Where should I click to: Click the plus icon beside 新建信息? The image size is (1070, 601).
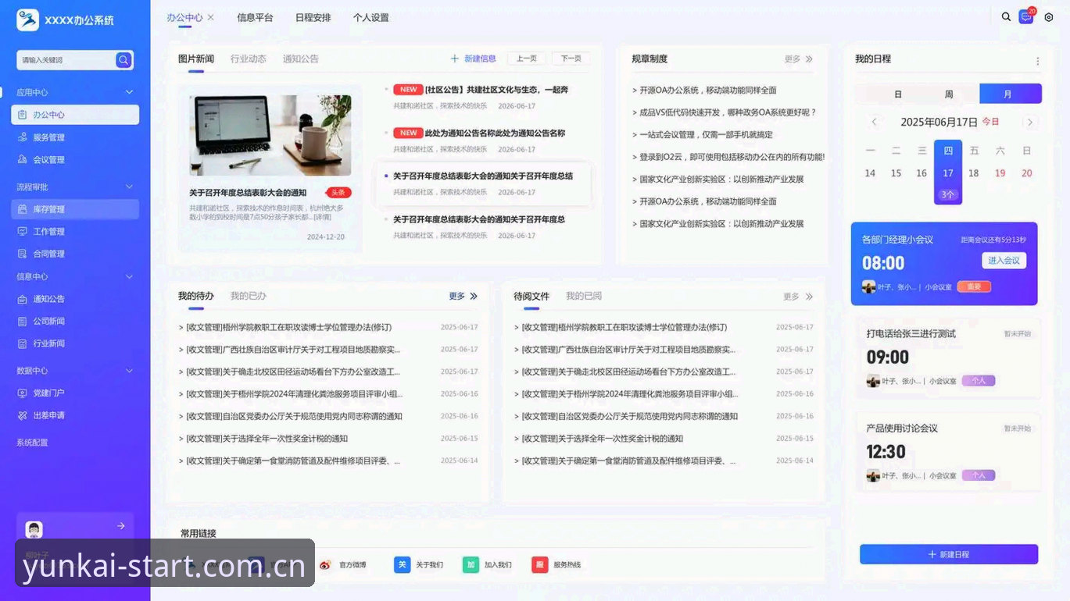tap(455, 59)
